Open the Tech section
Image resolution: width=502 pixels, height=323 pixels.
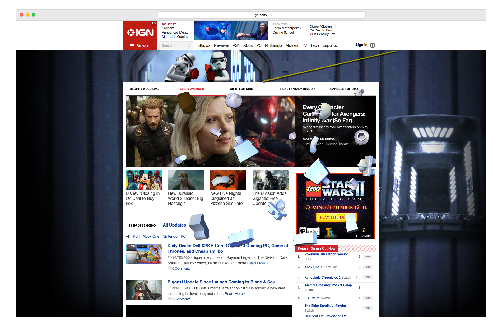314,45
